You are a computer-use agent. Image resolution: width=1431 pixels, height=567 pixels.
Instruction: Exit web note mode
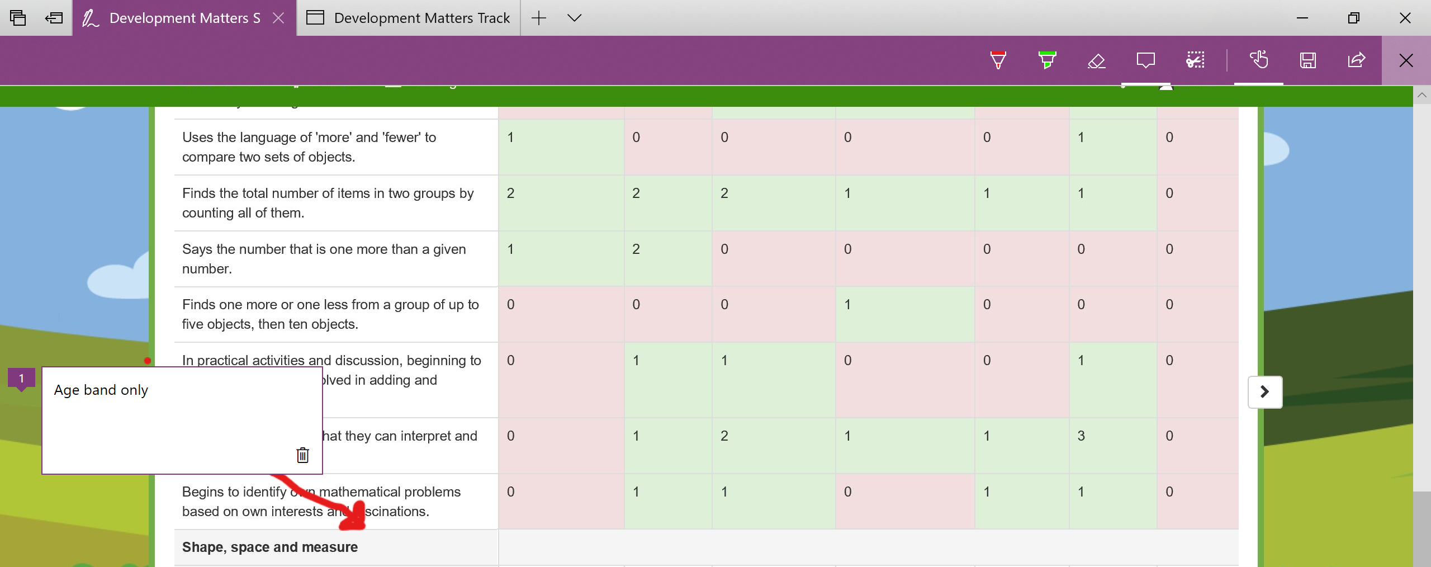coord(1406,60)
